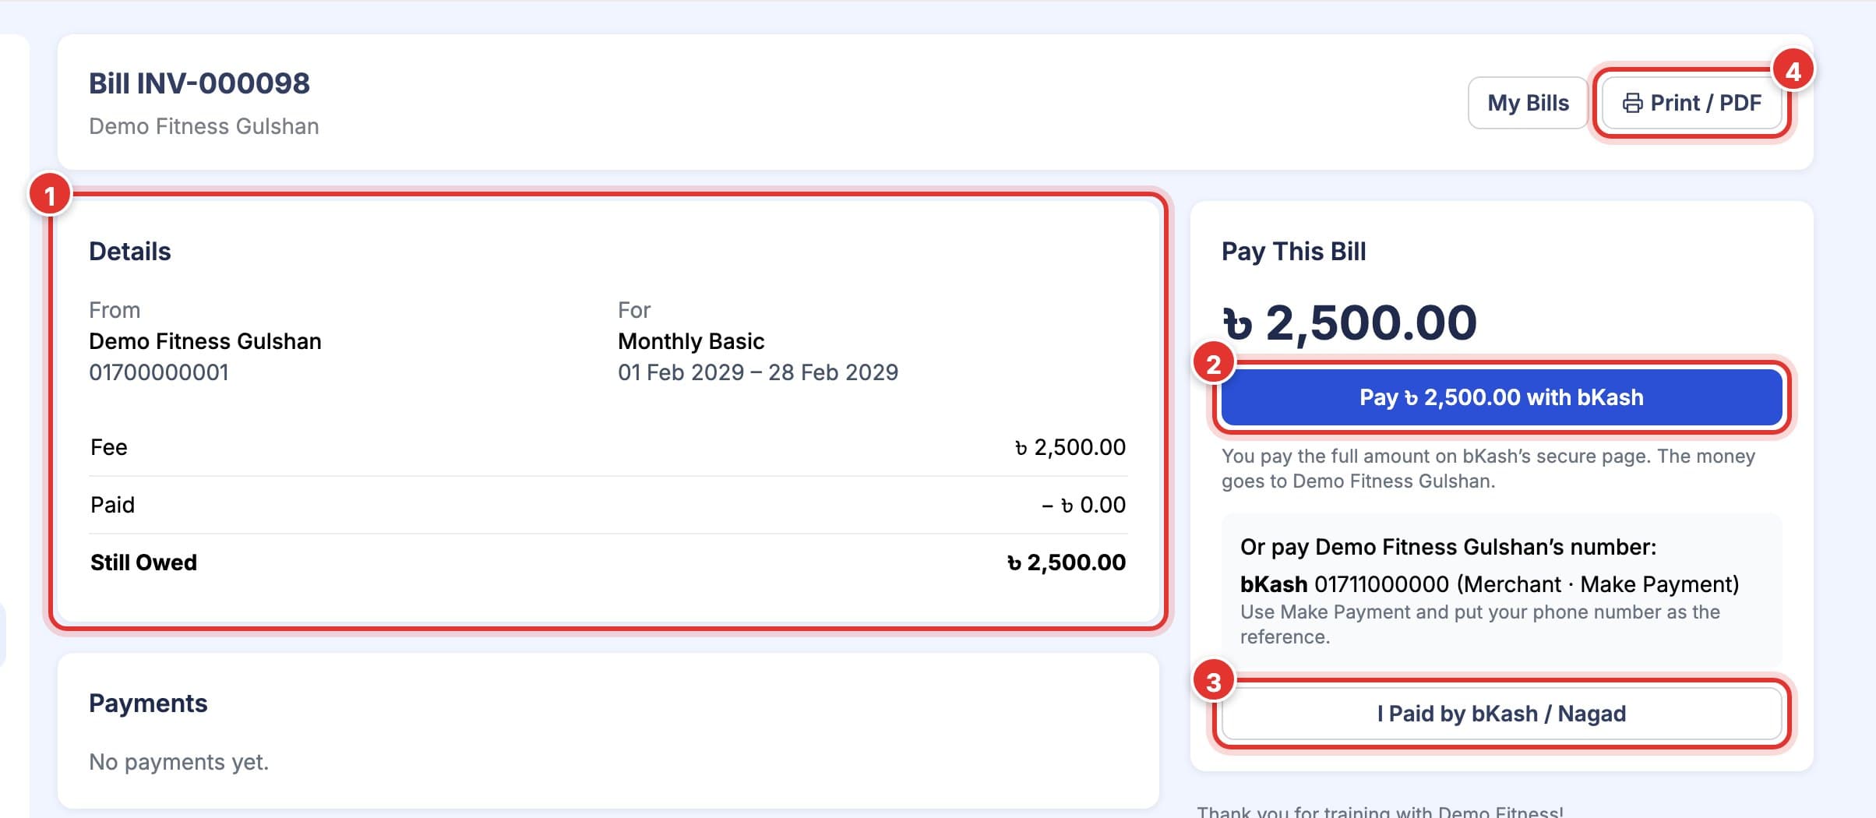This screenshot has width=1876, height=818.
Task: Click "I Paid by bKash / Nagad"
Action: (x=1501, y=714)
